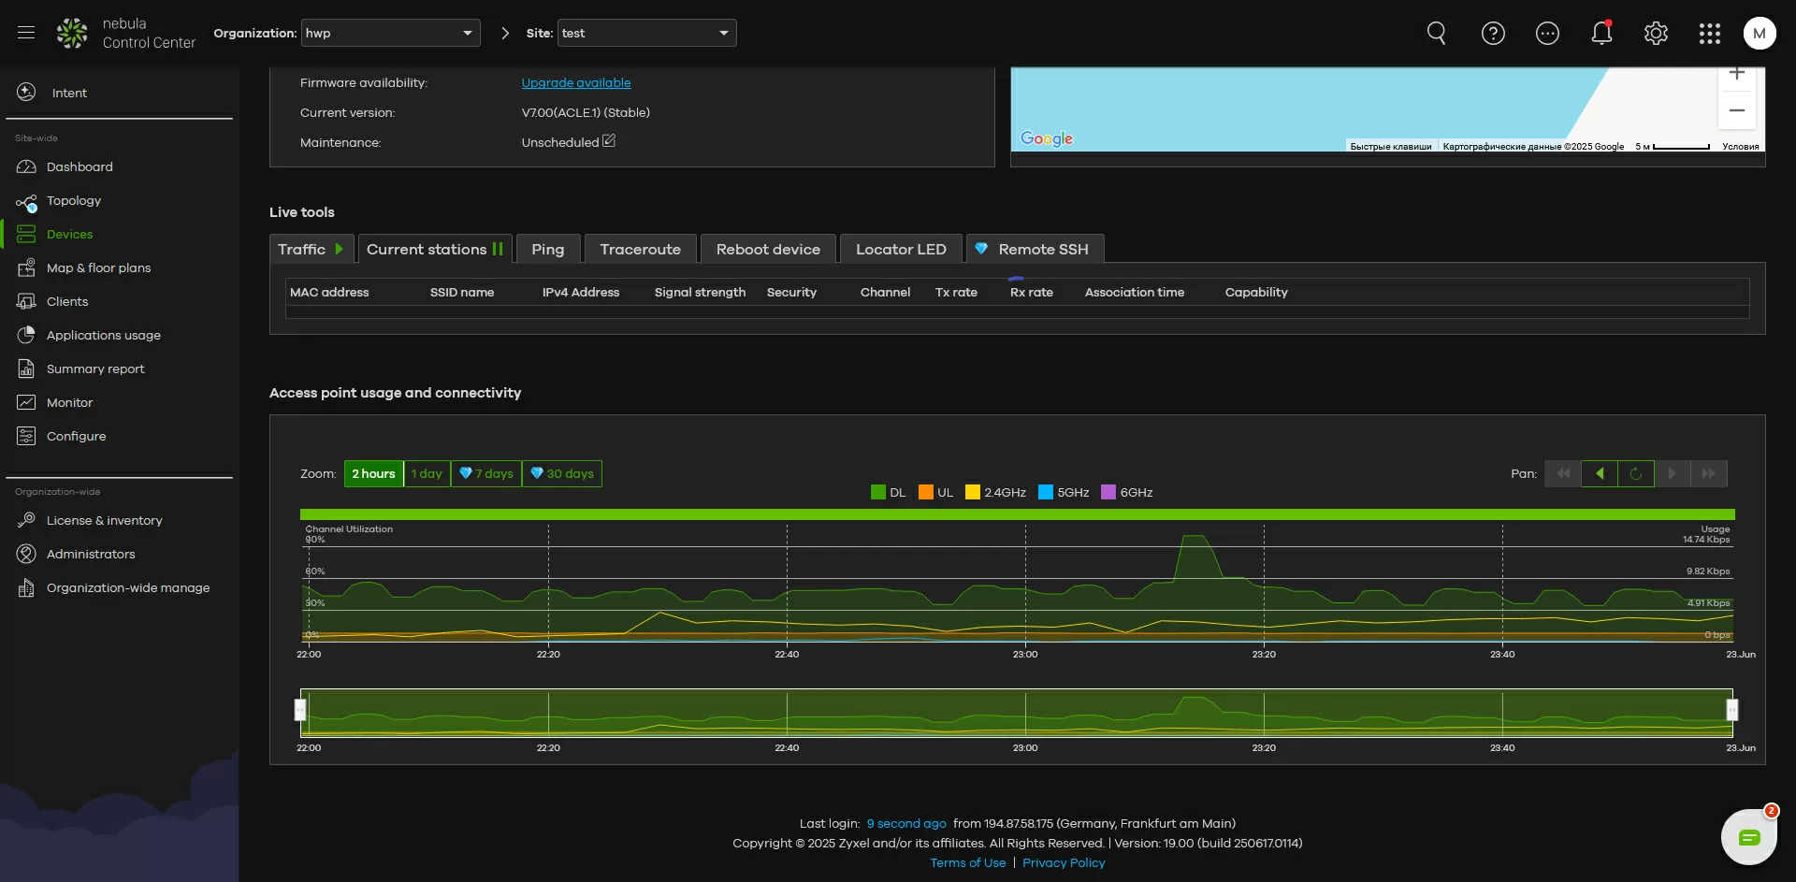Open the hamburger navigation menu

pyautogui.click(x=26, y=33)
